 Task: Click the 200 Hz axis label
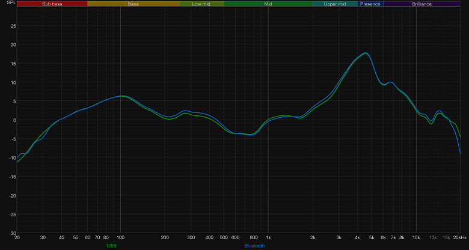click(165, 237)
